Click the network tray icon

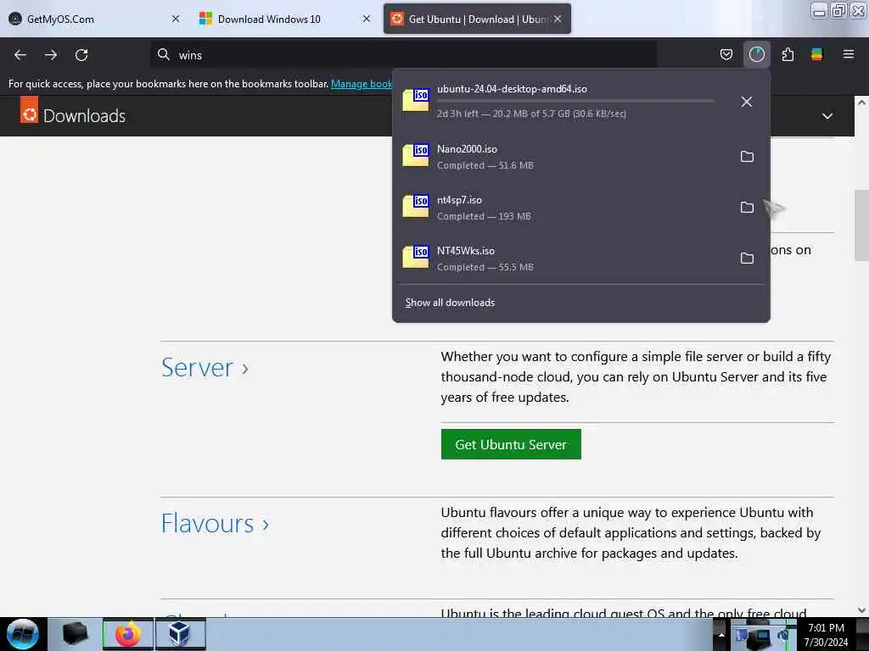point(760,638)
